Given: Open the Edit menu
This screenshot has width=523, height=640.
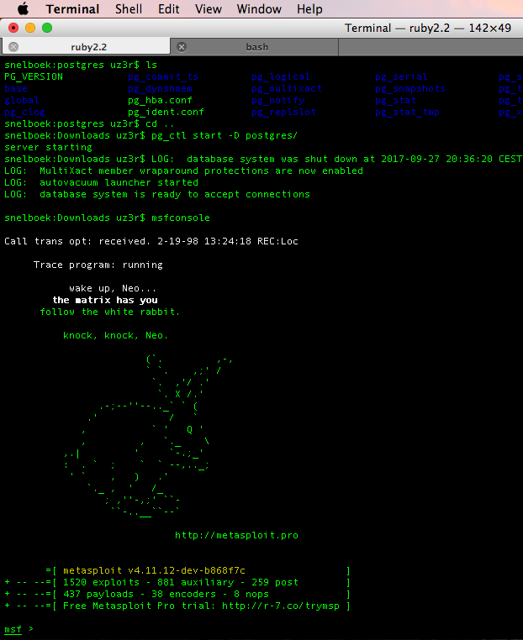Looking at the screenshot, I should [x=168, y=9].
